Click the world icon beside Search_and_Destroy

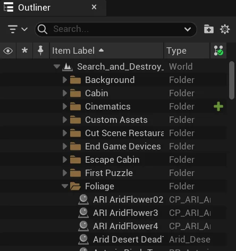68,67
